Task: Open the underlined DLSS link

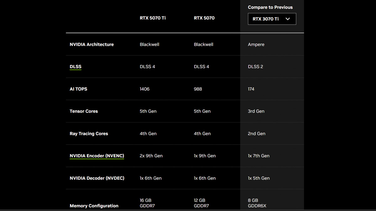Action: tap(76, 67)
